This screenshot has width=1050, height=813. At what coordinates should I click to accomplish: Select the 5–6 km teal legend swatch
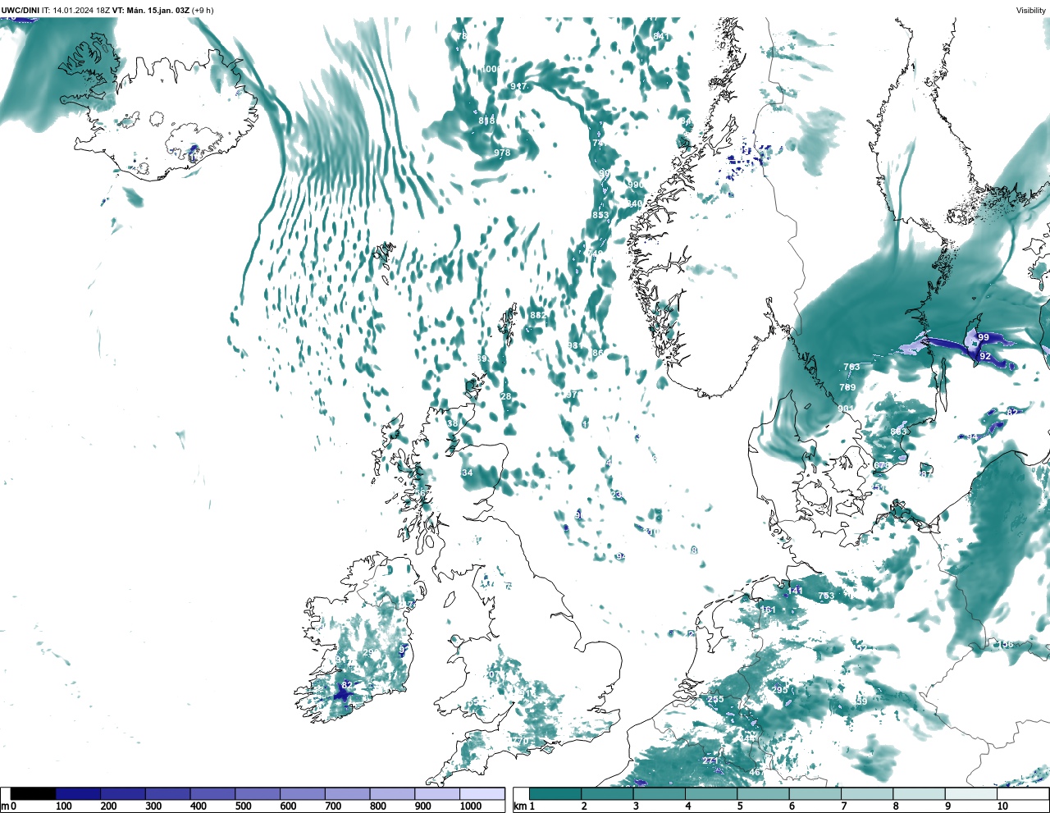tap(764, 794)
